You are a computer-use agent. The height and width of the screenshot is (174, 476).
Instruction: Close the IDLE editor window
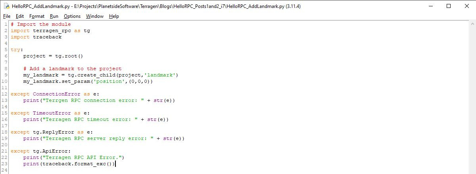click(466, 6)
